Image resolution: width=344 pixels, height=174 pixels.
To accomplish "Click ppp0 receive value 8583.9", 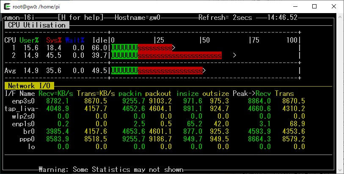I will pos(58,139).
